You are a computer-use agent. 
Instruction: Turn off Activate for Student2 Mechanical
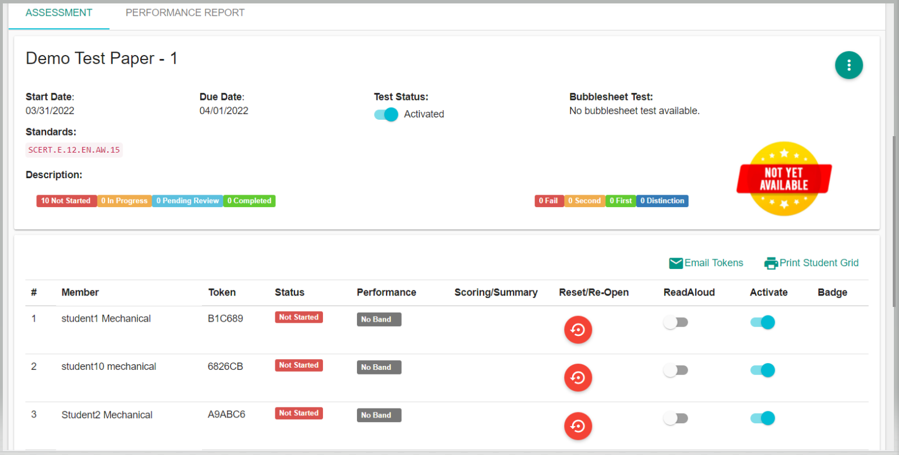coord(762,419)
